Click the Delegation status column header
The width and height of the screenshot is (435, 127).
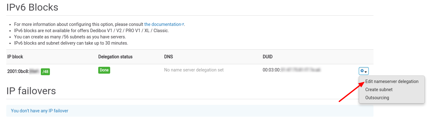point(115,57)
